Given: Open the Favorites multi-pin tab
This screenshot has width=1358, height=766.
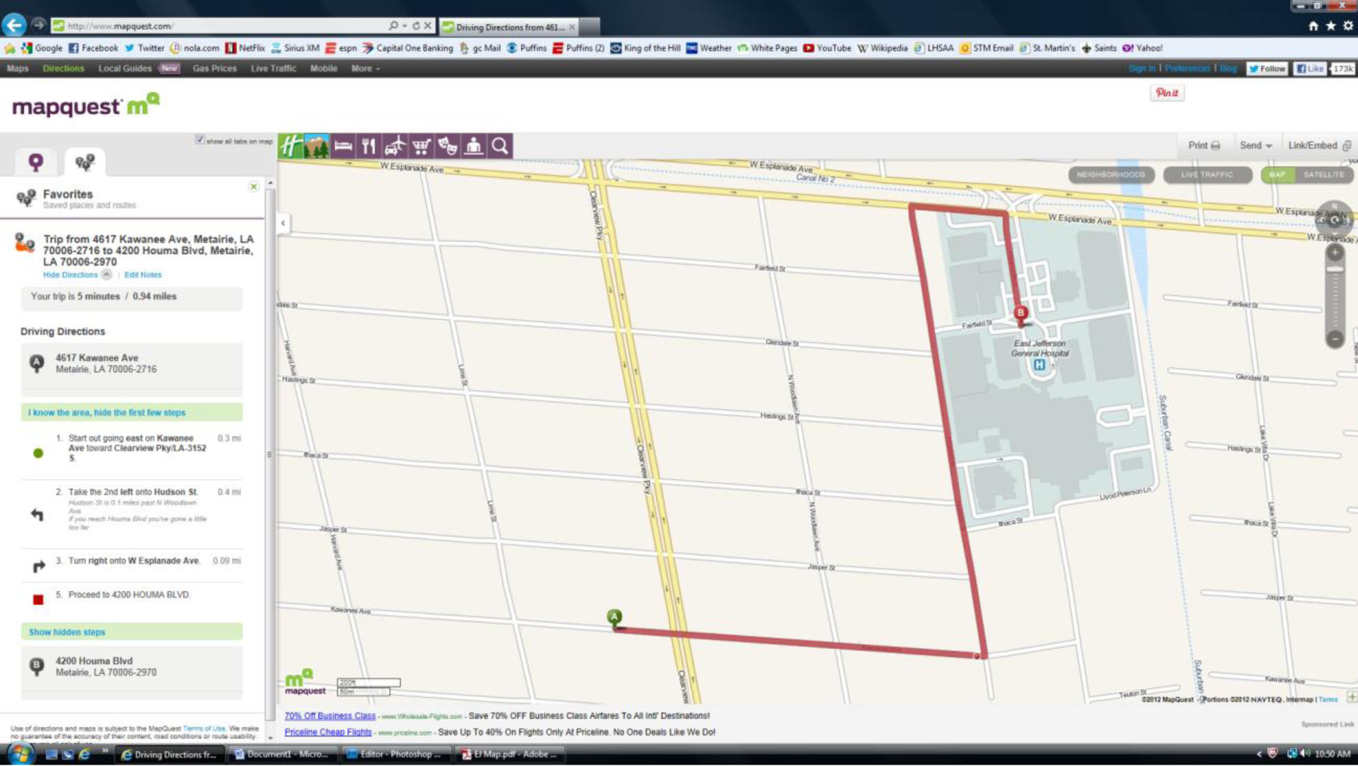Looking at the screenshot, I should coord(84,162).
